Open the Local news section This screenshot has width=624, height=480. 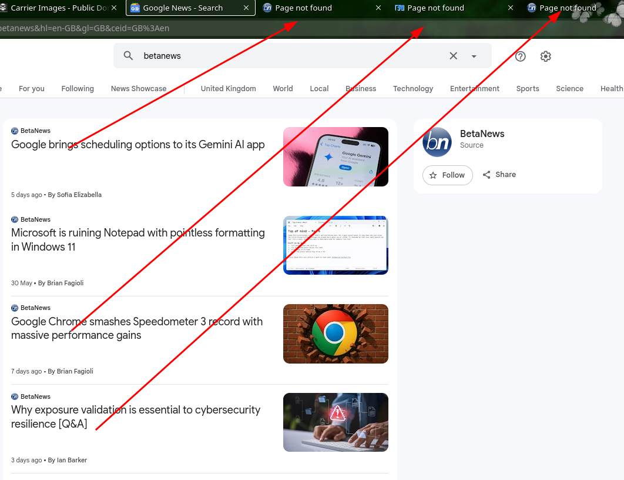pos(319,88)
